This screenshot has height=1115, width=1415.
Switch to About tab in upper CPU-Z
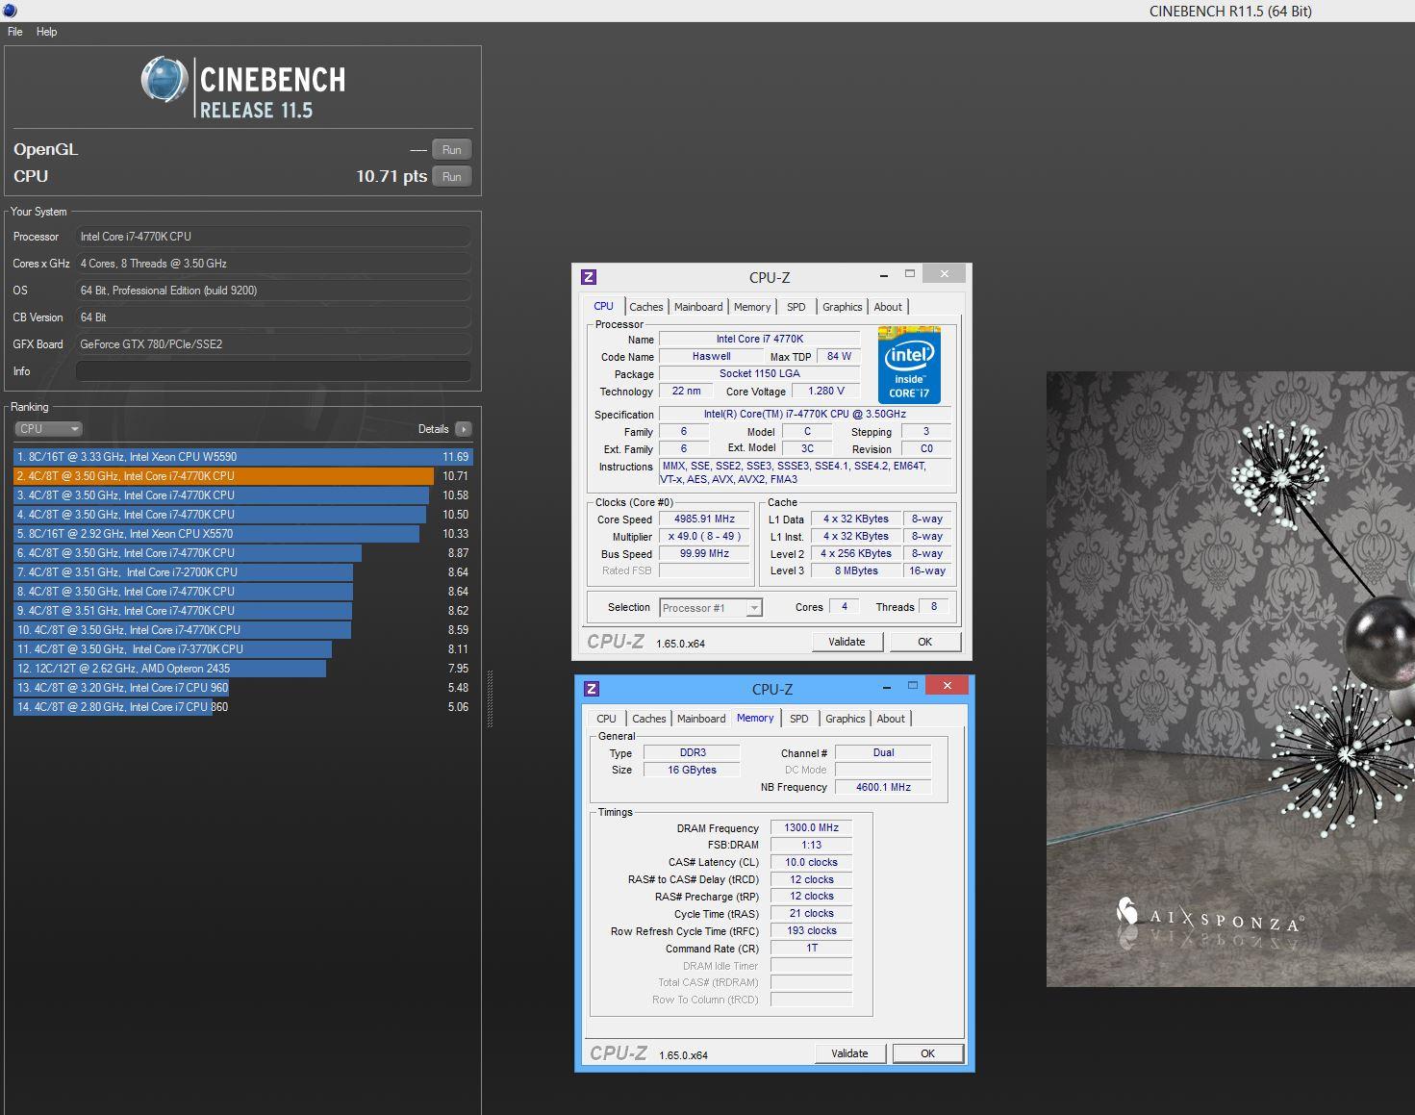click(x=888, y=307)
